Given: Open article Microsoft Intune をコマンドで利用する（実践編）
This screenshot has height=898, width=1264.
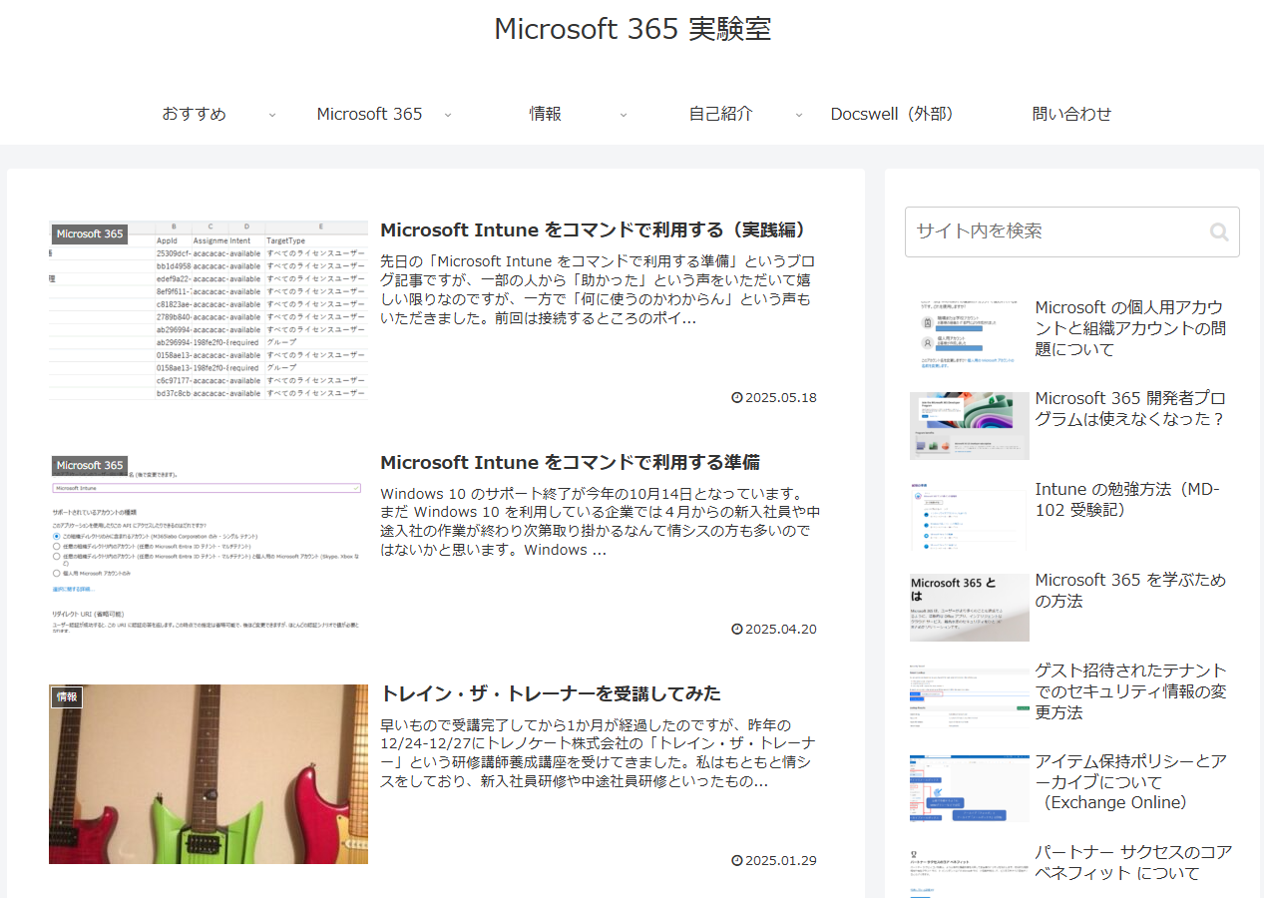Looking at the screenshot, I should [x=593, y=230].
